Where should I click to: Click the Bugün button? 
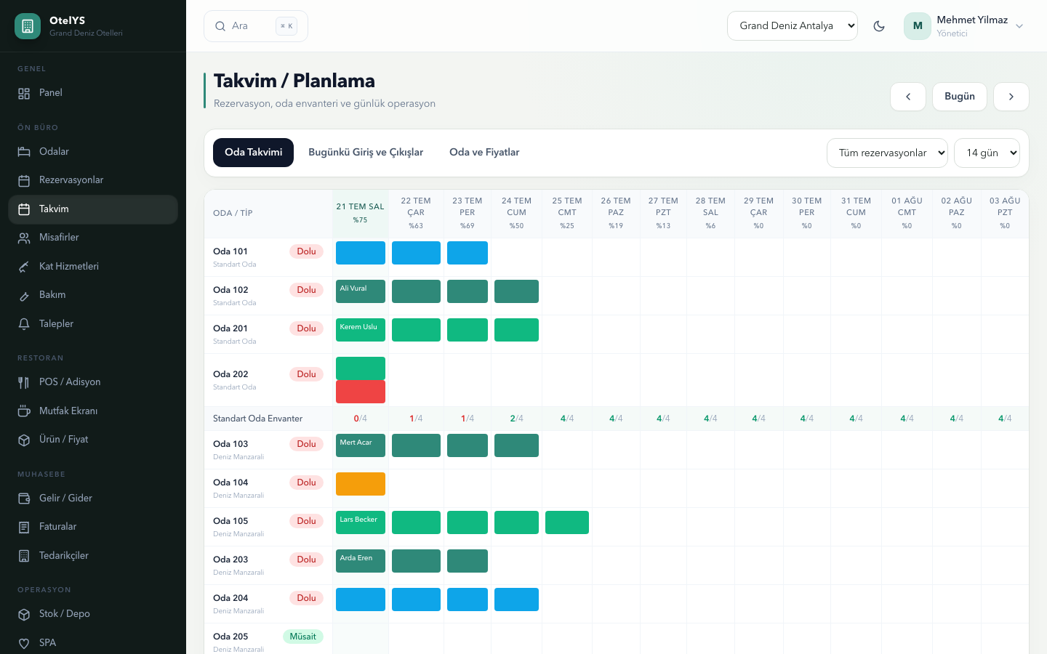click(960, 97)
